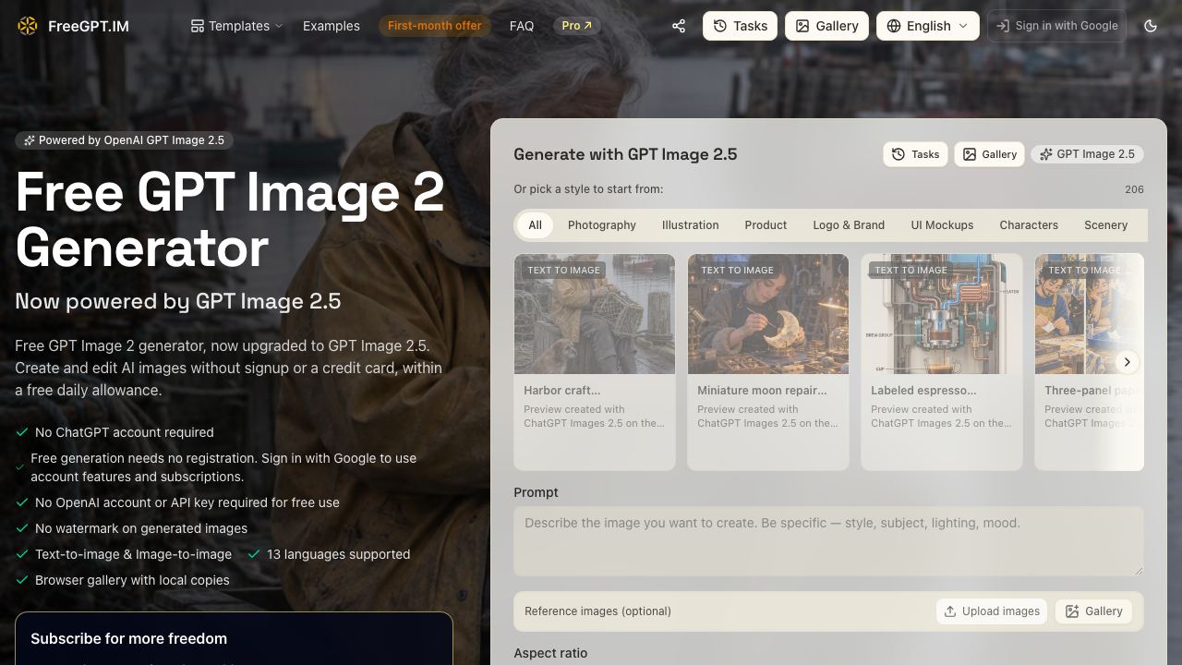Viewport: 1182px width, 665px height.
Task: Switch to the Illustration tab
Action: point(690,225)
